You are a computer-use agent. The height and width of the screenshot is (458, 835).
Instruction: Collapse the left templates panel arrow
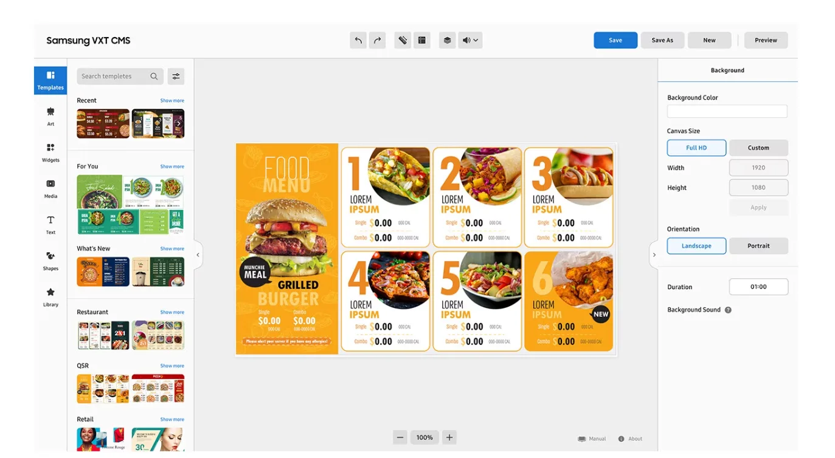pyautogui.click(x=198, y=255)
